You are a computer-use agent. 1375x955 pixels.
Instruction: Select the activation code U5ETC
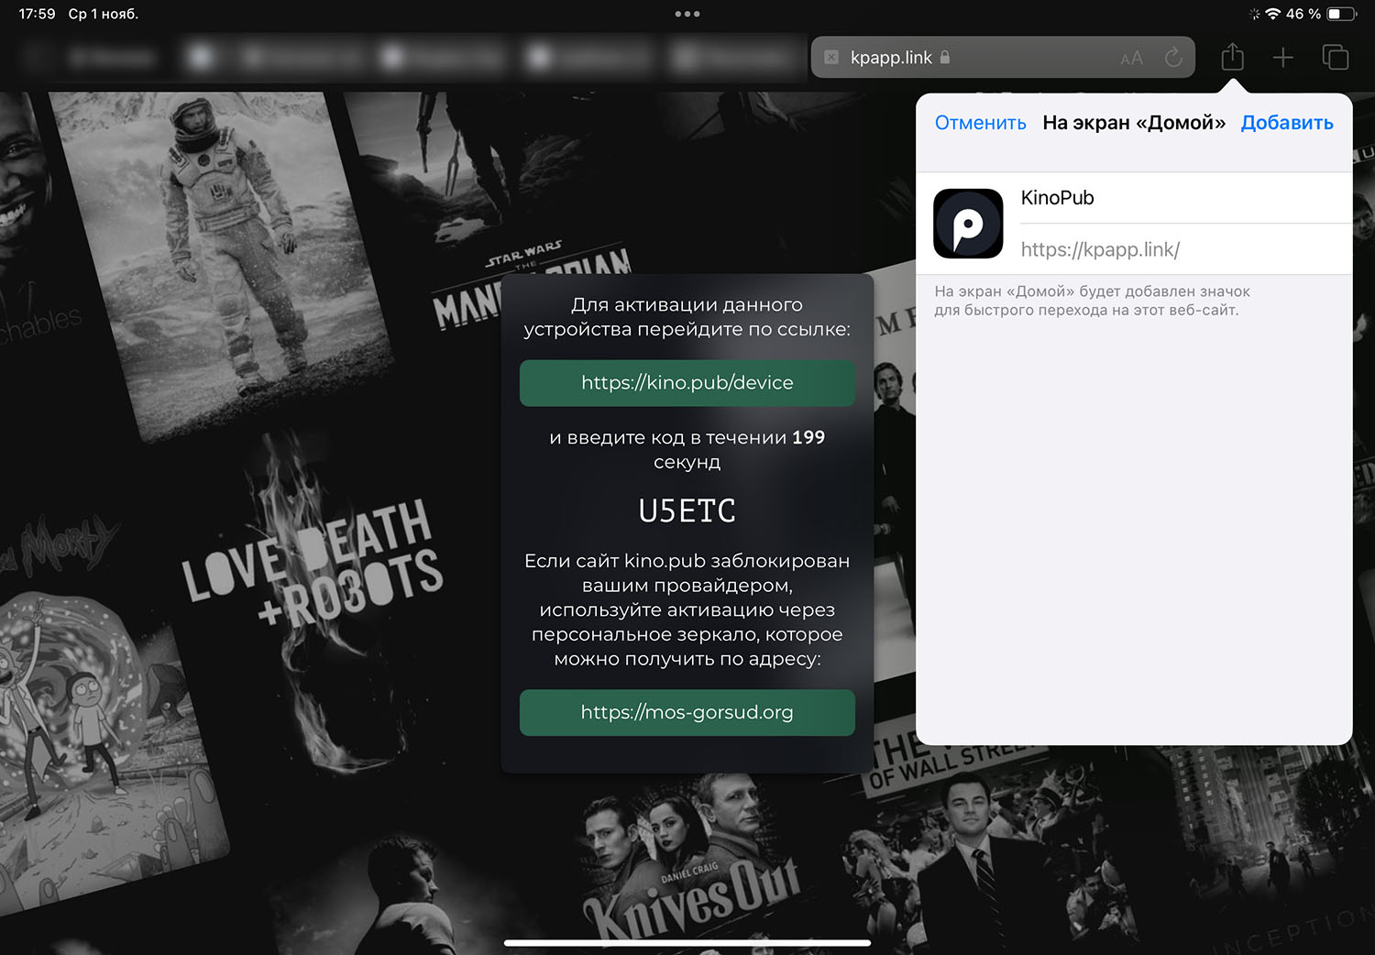[x=687, y=510]
